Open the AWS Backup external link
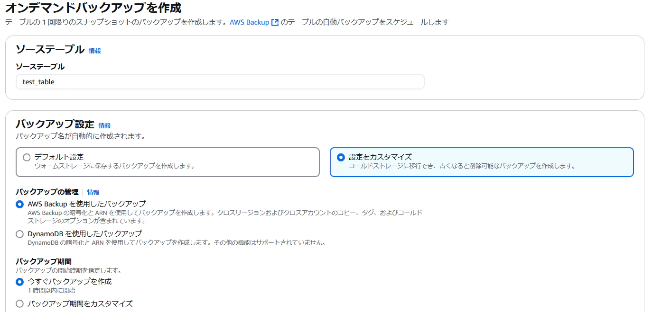The height and width of the screenshot is (312, 652). tap(254, 22)
